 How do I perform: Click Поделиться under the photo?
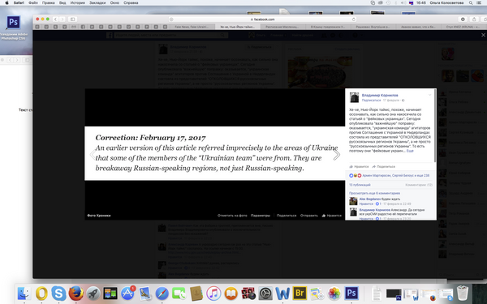287,216
